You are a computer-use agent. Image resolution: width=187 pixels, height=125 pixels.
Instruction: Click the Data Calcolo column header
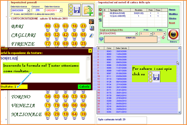[121, 48]
